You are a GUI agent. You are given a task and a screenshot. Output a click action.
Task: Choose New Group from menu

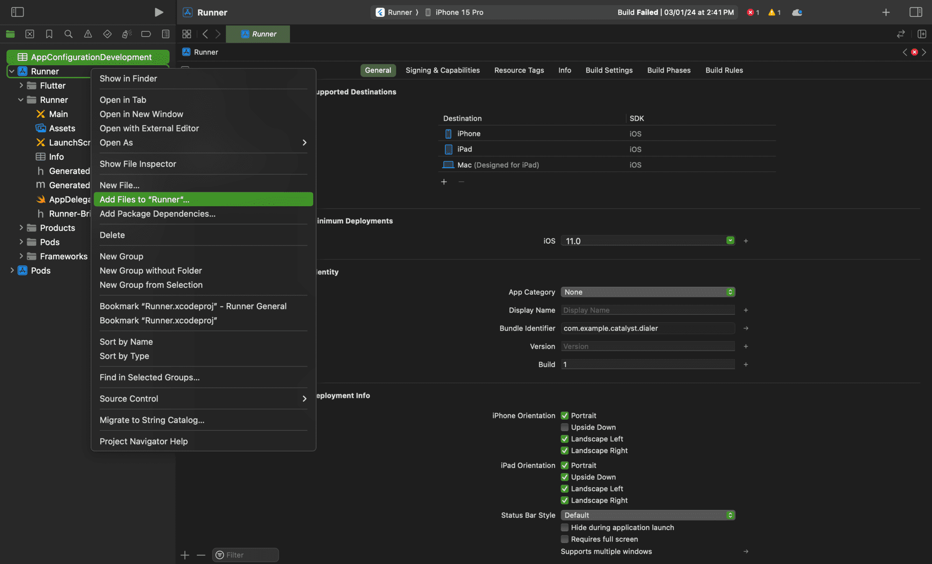(203, 256)
